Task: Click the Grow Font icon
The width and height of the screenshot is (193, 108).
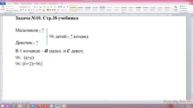Action: (35, 7)
